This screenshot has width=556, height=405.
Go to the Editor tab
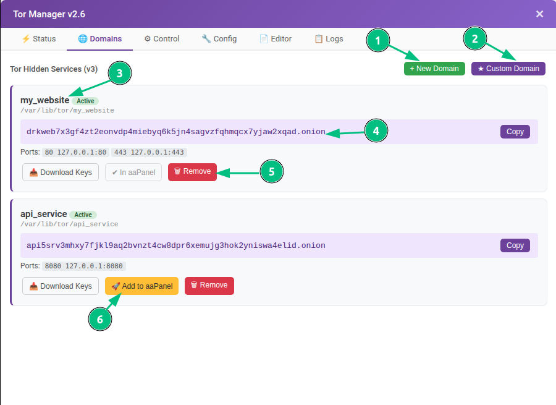pos(276,39)
